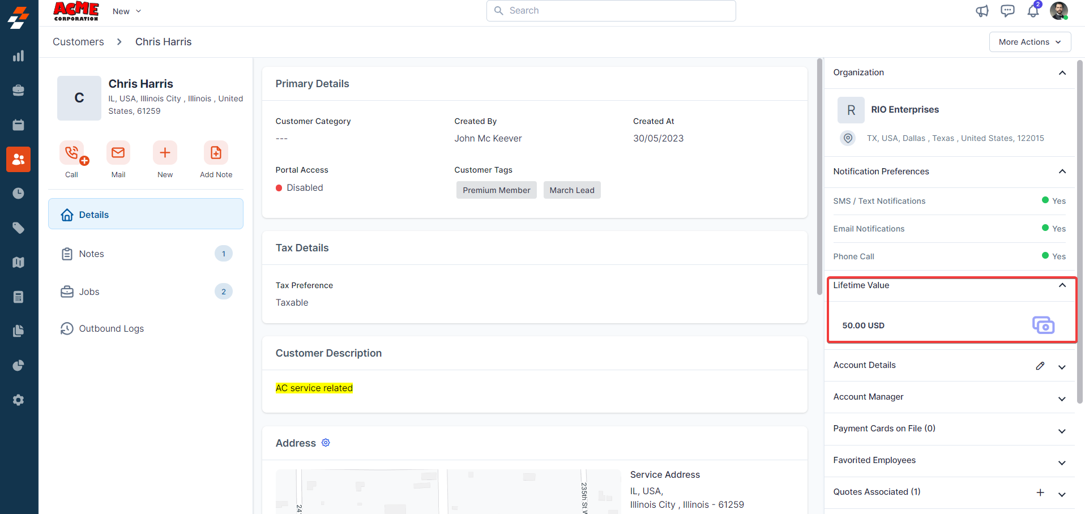Click the Call icon for Chris Harris

72,153
